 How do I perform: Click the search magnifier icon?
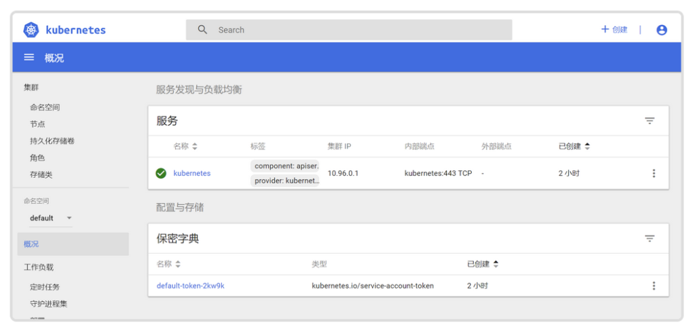click(x=202, y=30)
